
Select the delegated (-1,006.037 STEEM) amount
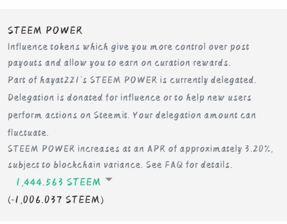(56, 199)
